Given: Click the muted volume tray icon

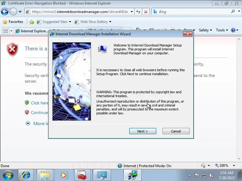Looking at the screenshot, I should 211,175.
